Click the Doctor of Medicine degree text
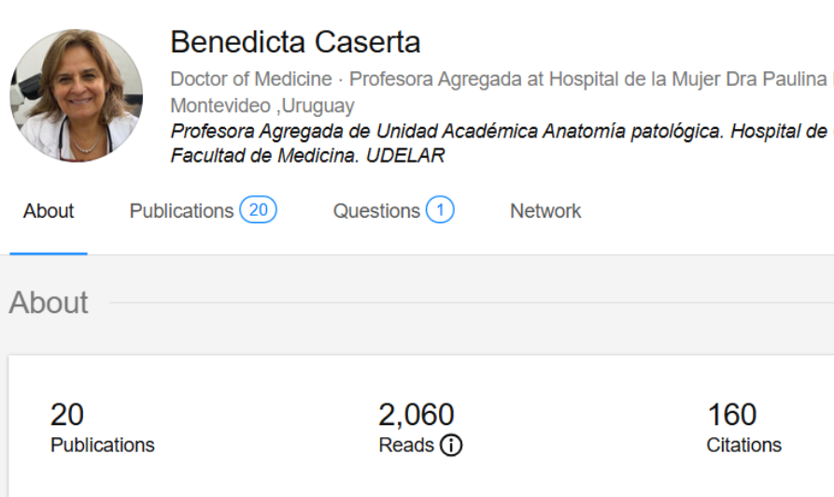 tap(250, 79)
